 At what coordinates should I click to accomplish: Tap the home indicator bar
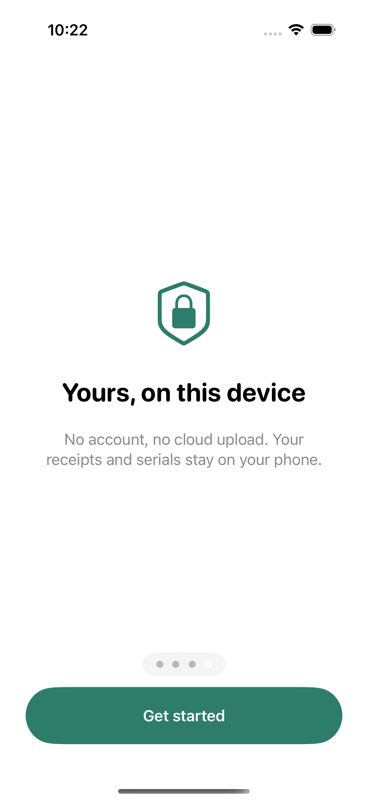(184, 791)
